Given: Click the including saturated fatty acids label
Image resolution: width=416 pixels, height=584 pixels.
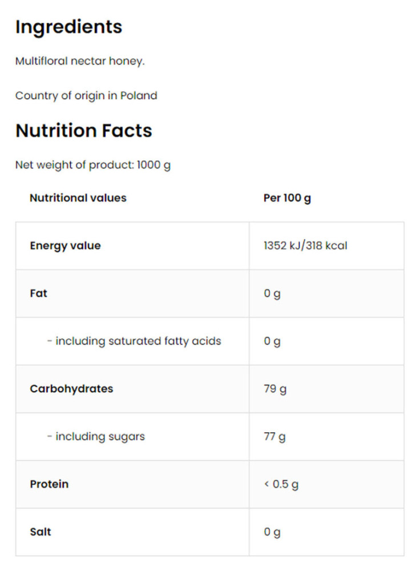Looking at the screenshot, I should [134, 341].
